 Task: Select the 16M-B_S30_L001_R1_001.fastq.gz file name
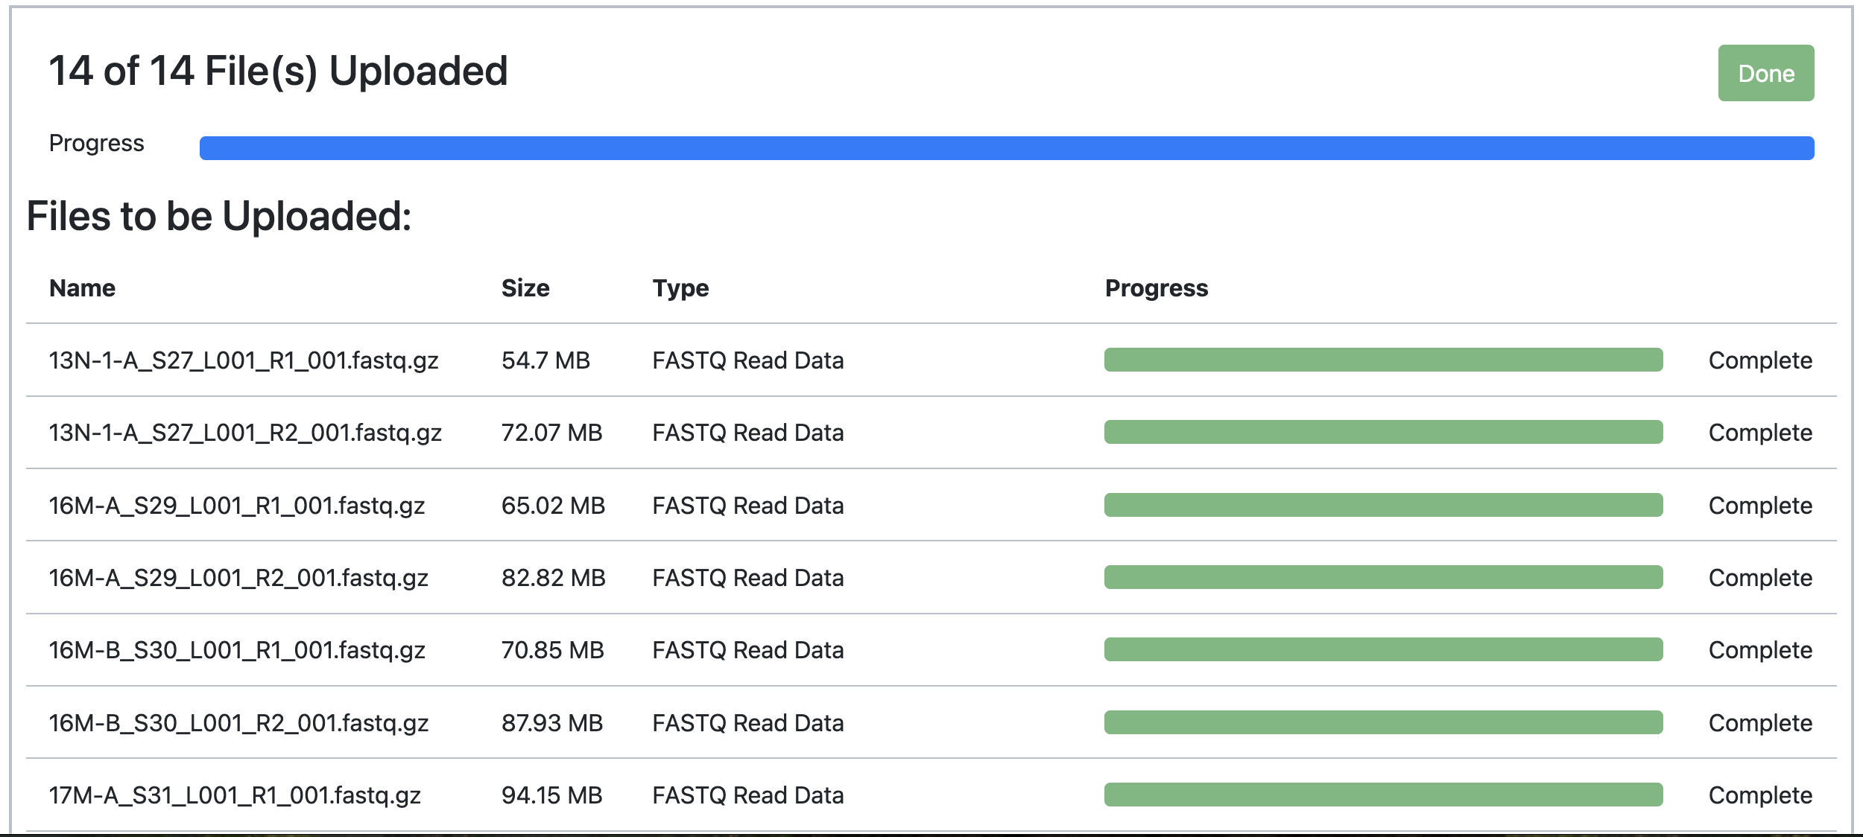pos(237,650)
